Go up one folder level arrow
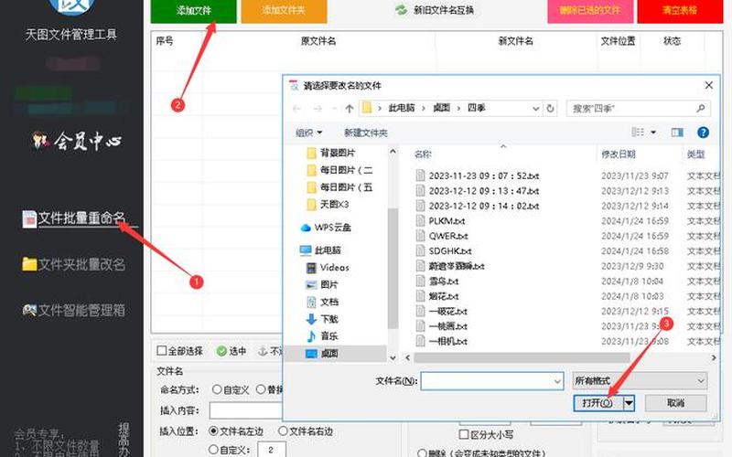The height and width of the screenshot is (457, 732). tap(350, 109)
